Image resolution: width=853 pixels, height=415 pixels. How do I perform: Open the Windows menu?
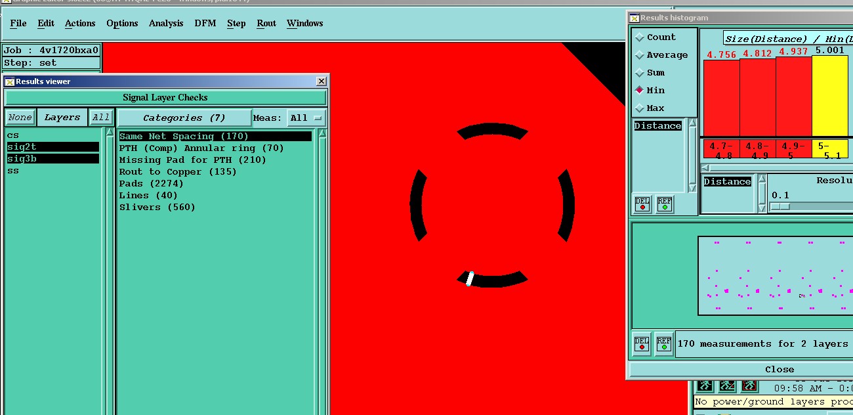click(x=304, y=23)
